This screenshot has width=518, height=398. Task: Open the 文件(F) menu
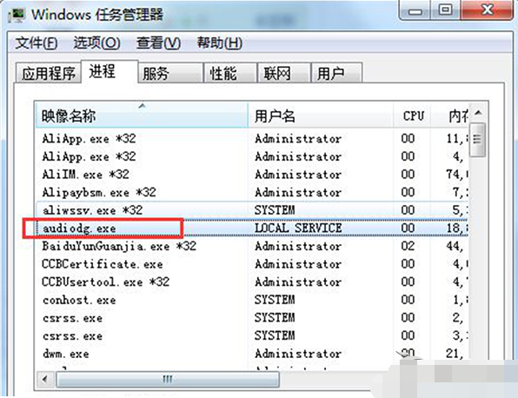[37, 43]
